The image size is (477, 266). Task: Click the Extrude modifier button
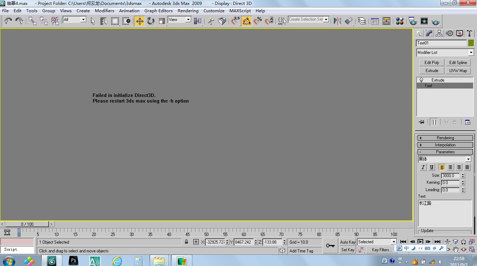(432, 70)
